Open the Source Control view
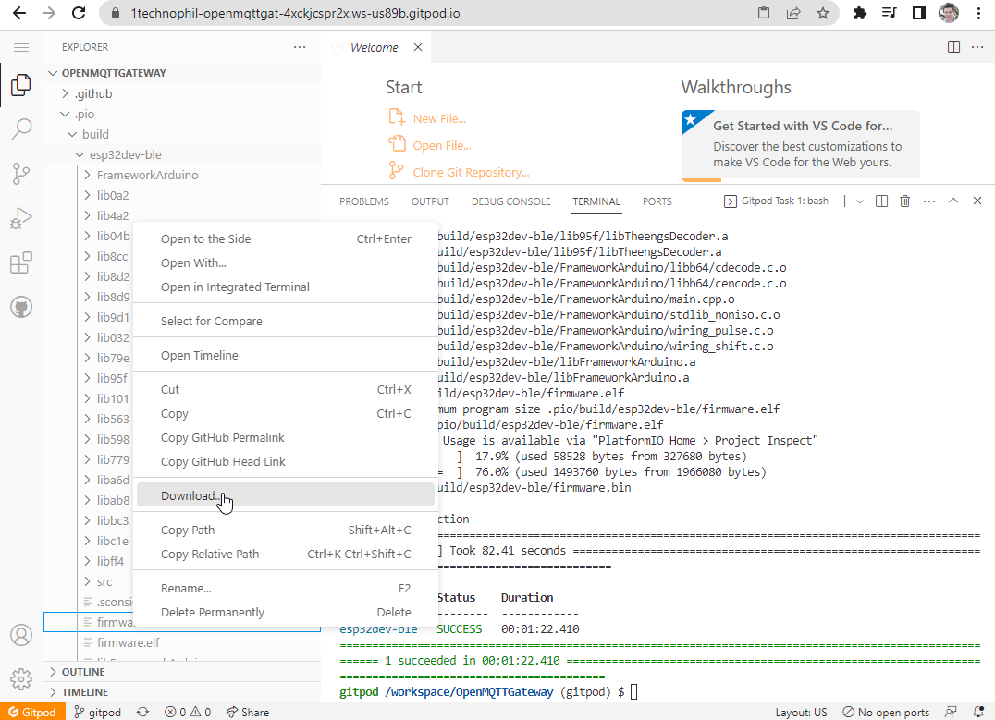Viewport: 995px width, 720px height. pyautogui.click(x=21, y=173)
